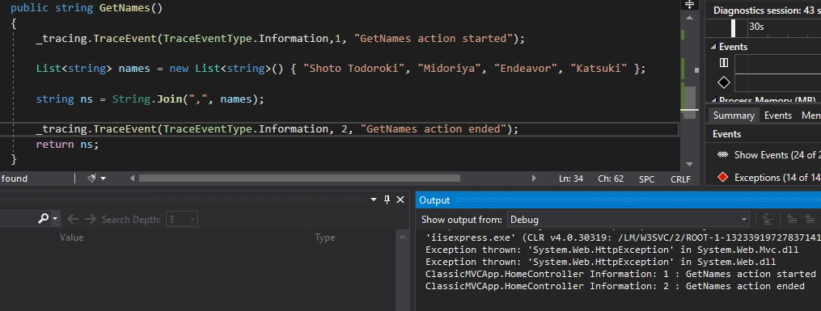This screenshot has height=311, width=821.
Task: Click the Output panel title
Action: [434, 200]
